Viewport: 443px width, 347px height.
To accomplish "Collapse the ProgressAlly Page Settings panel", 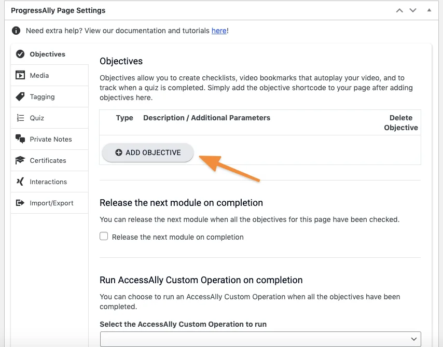I will (x=429, y=10).
